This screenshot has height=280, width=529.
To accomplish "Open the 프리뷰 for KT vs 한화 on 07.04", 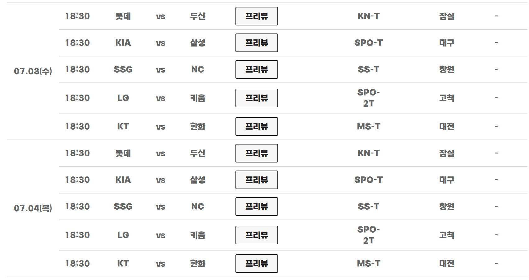I will coord(256,263).
